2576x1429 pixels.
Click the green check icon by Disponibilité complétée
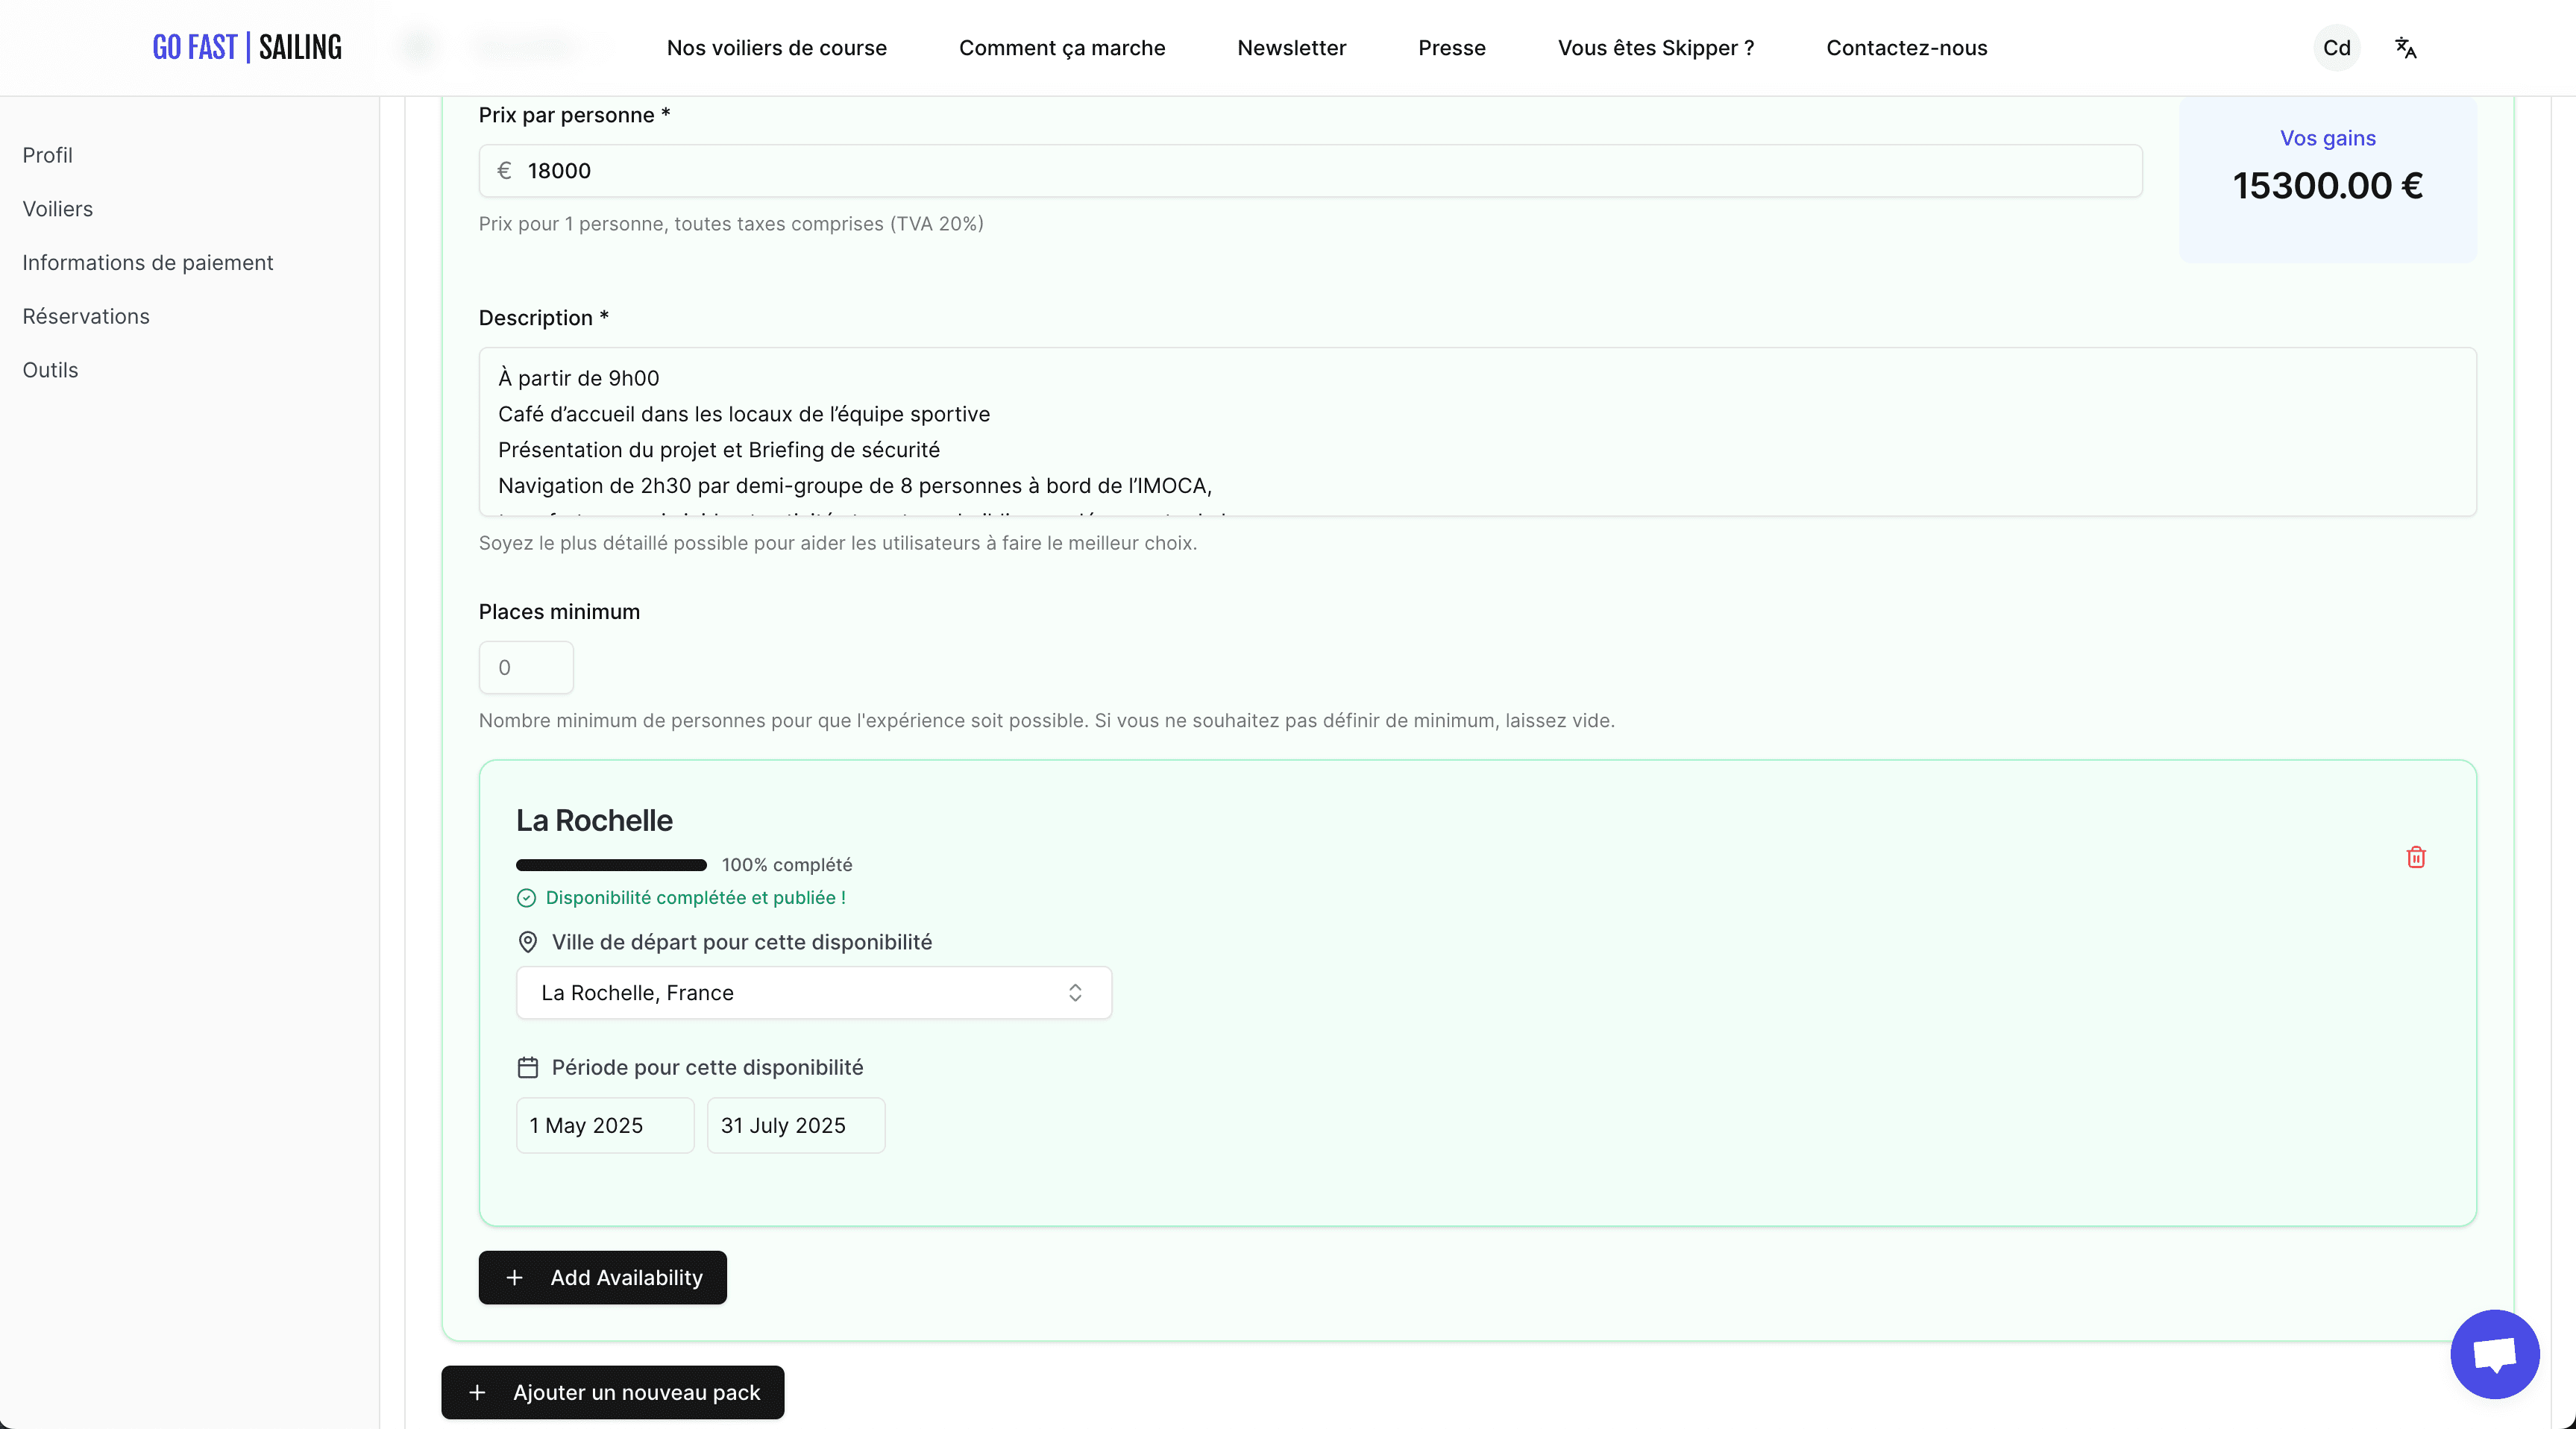pos(526,898)
